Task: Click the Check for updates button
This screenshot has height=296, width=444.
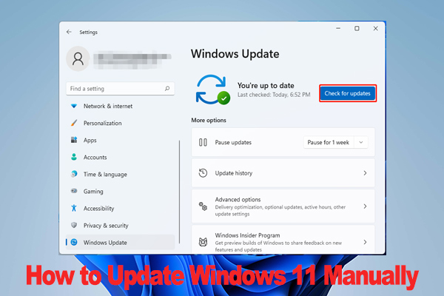Action: 348,93
